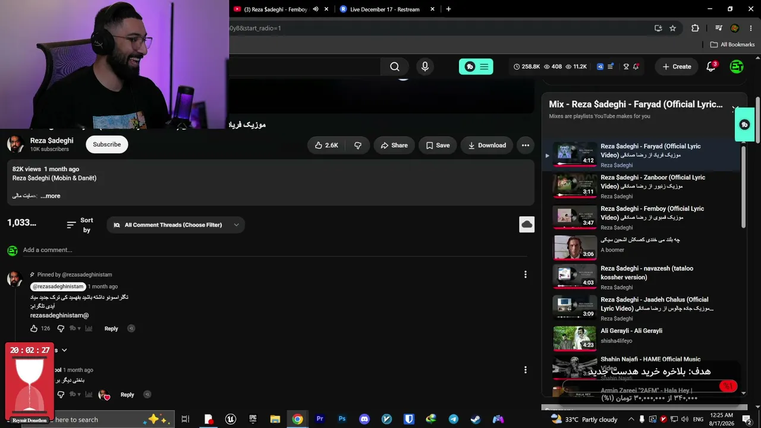The height and width of the screenshot is (428, 761).
Task: Click the cloud icon beside the comment filter
Action: (527, 224)
